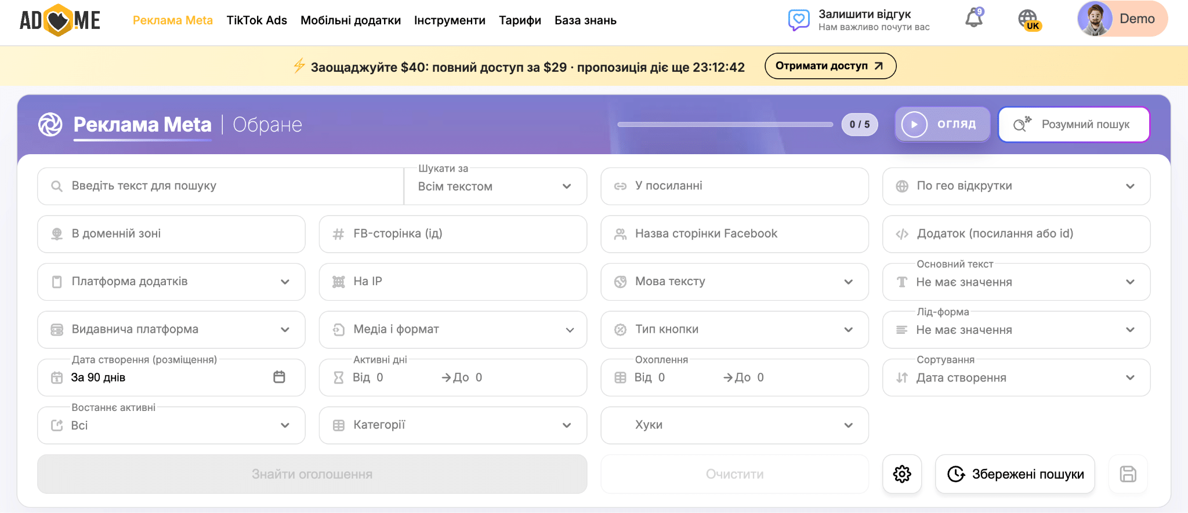Image resolution: width=1188 pixels, height=513 pixels.
Task: Expand Основний текст dropdown
Action: [x=1016, y=282]
